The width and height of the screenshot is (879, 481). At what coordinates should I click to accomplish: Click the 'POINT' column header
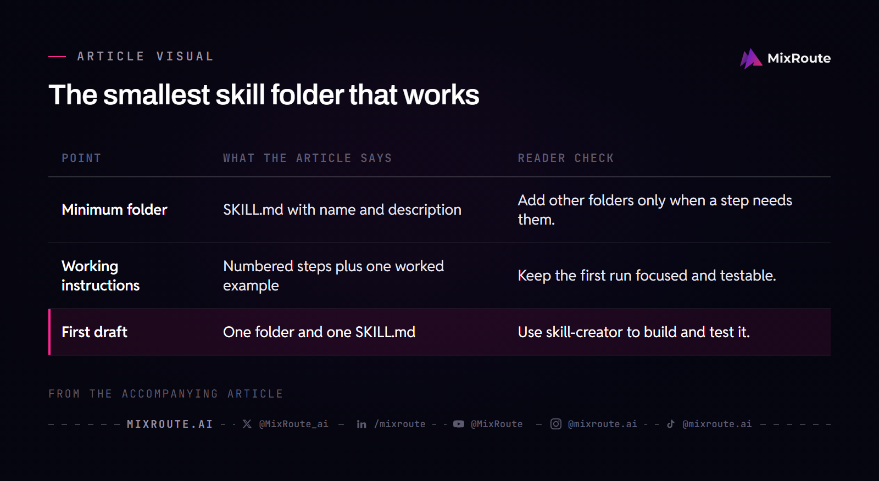point(81,158)
